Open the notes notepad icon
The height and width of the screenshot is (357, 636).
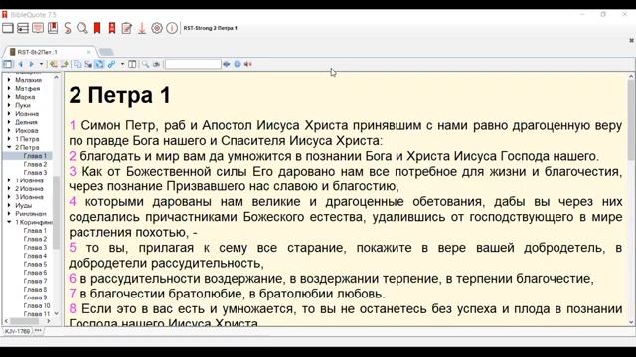[x=127, y=28]
